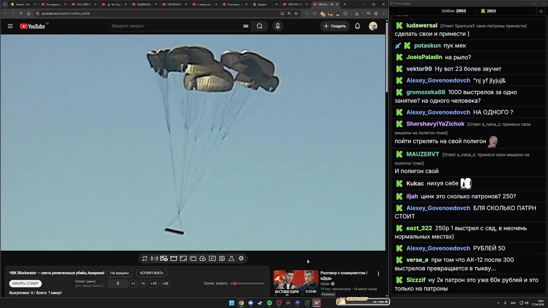Click username ludawersal in chat
548x308 pixels.
422,26
